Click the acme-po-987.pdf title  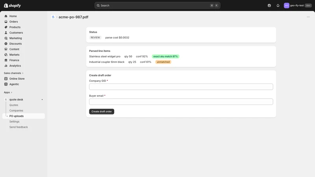tap(73, 17)
